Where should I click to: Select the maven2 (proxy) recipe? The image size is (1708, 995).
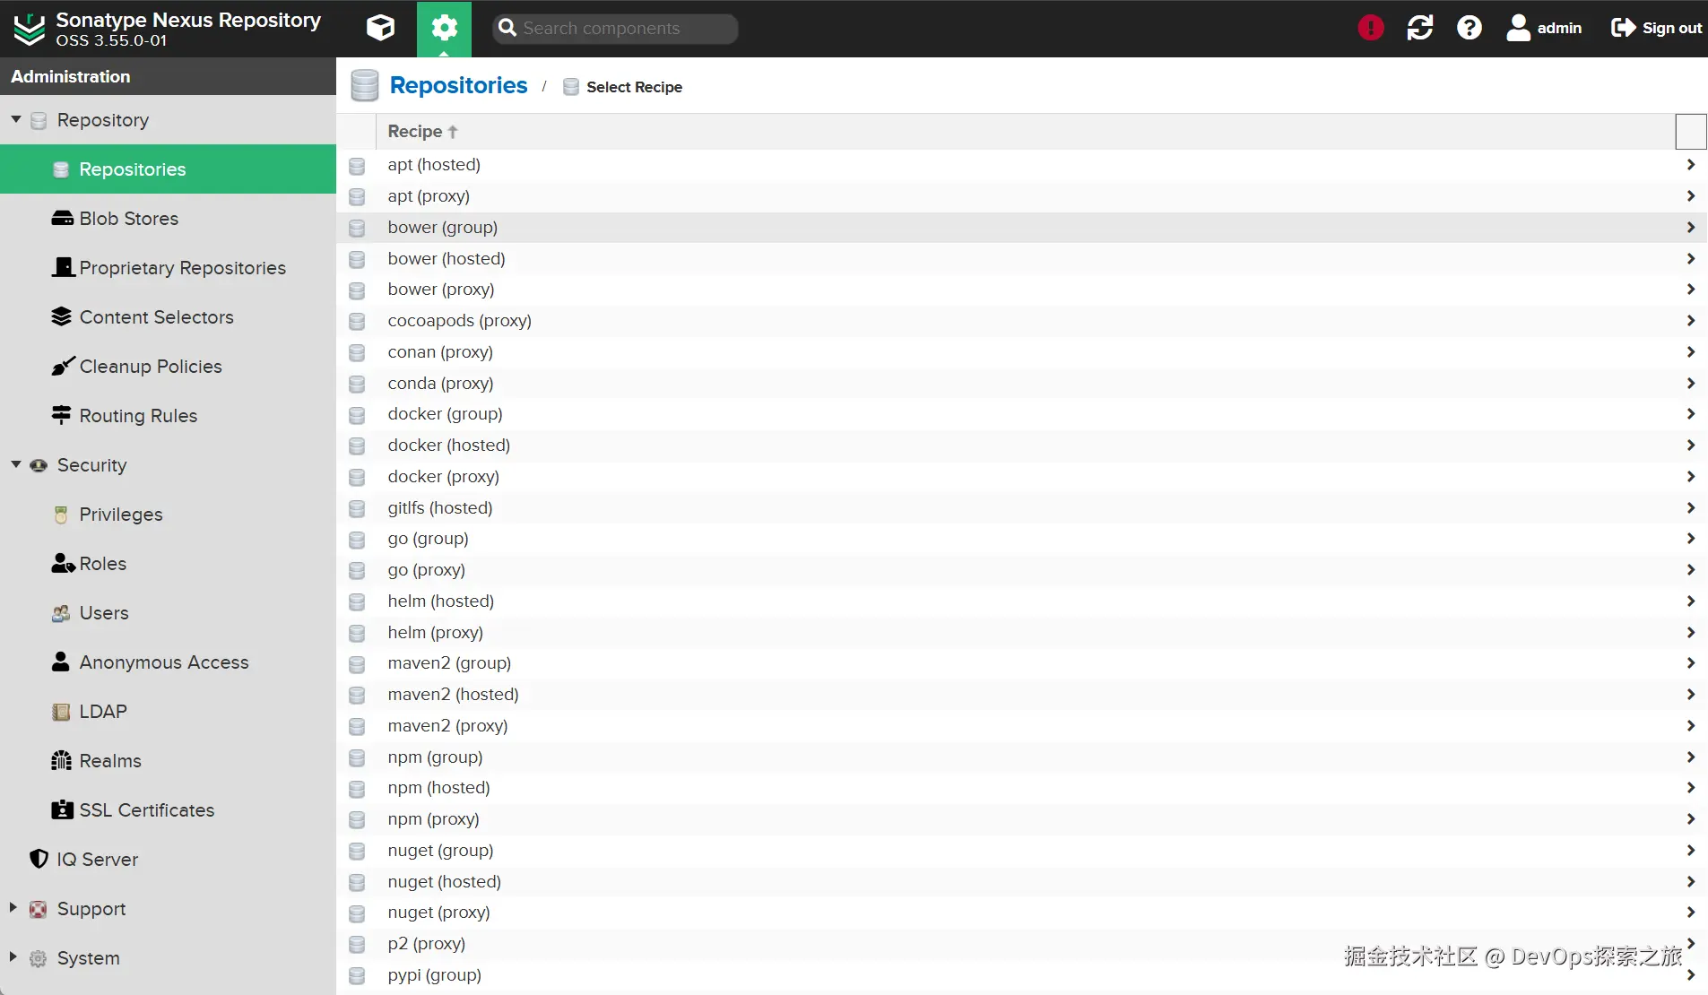click(x=1021, y=726)
